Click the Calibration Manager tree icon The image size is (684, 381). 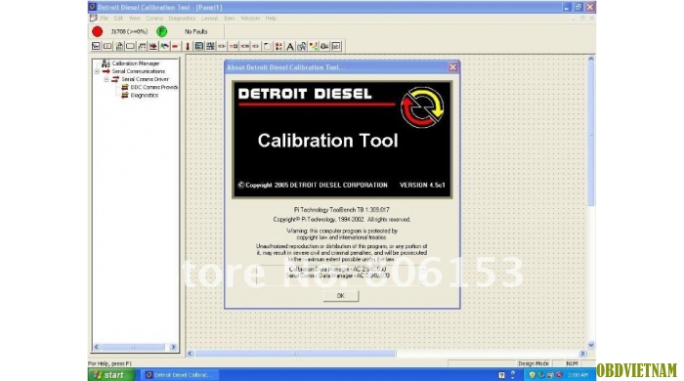tap(106, 63)
